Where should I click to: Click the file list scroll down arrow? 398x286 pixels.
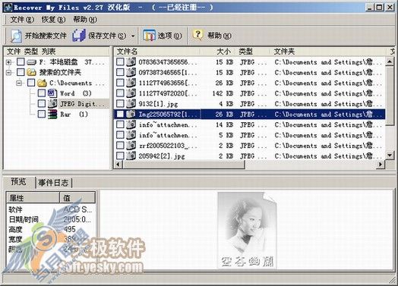pyautogui.click(x=390, y=155)
